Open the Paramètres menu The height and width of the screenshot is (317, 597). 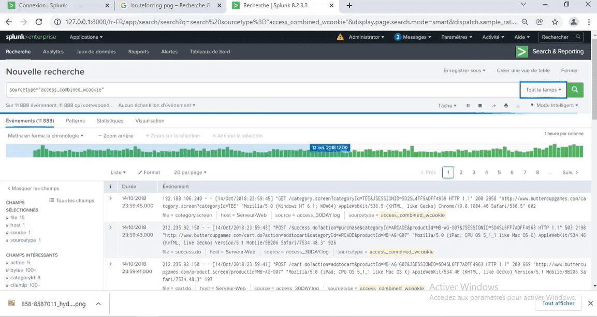[457, 37]
